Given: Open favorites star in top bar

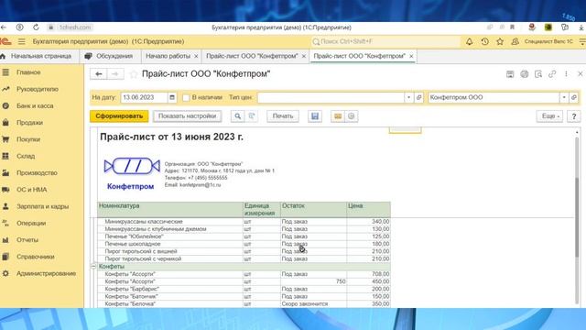Looking at the screenshot, I should tap(500, 41).
